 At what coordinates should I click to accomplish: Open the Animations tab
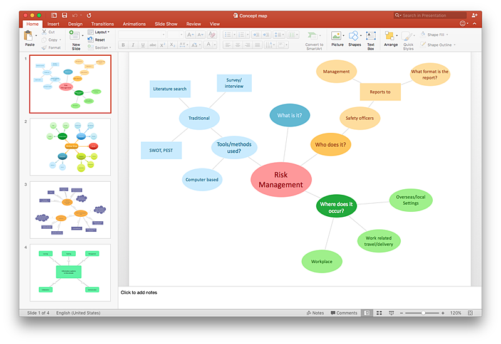pyautogui.click(x=134, y=24)
